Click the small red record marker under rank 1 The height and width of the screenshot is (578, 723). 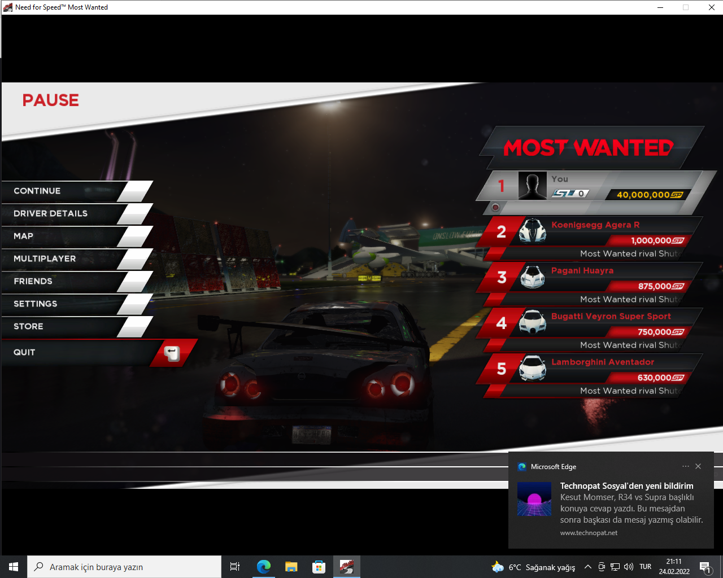pos(496,207)
